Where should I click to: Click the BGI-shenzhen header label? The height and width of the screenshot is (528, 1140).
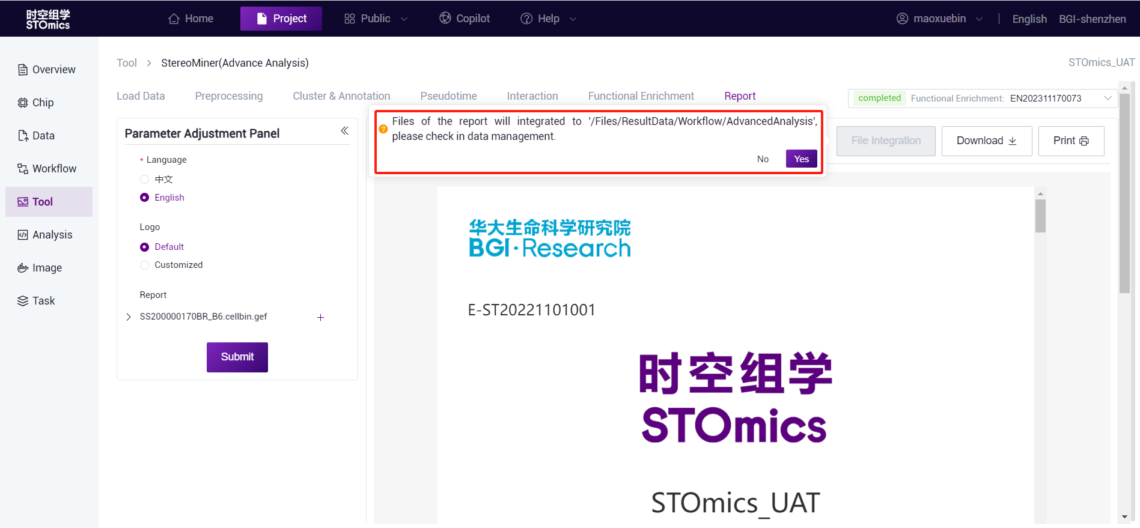[1093, 19]
